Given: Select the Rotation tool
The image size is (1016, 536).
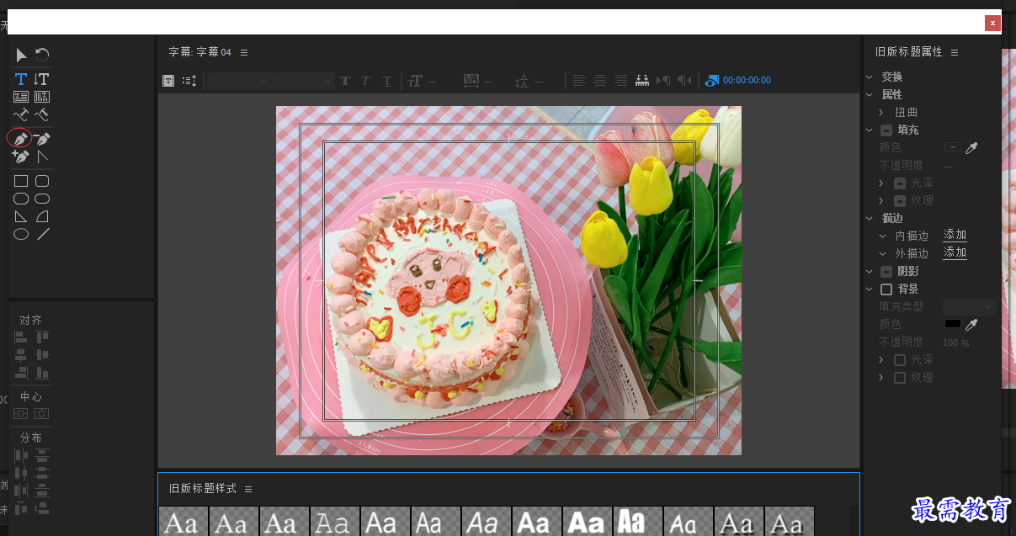Looking at the screenshot, I should (x=42, y=56).
